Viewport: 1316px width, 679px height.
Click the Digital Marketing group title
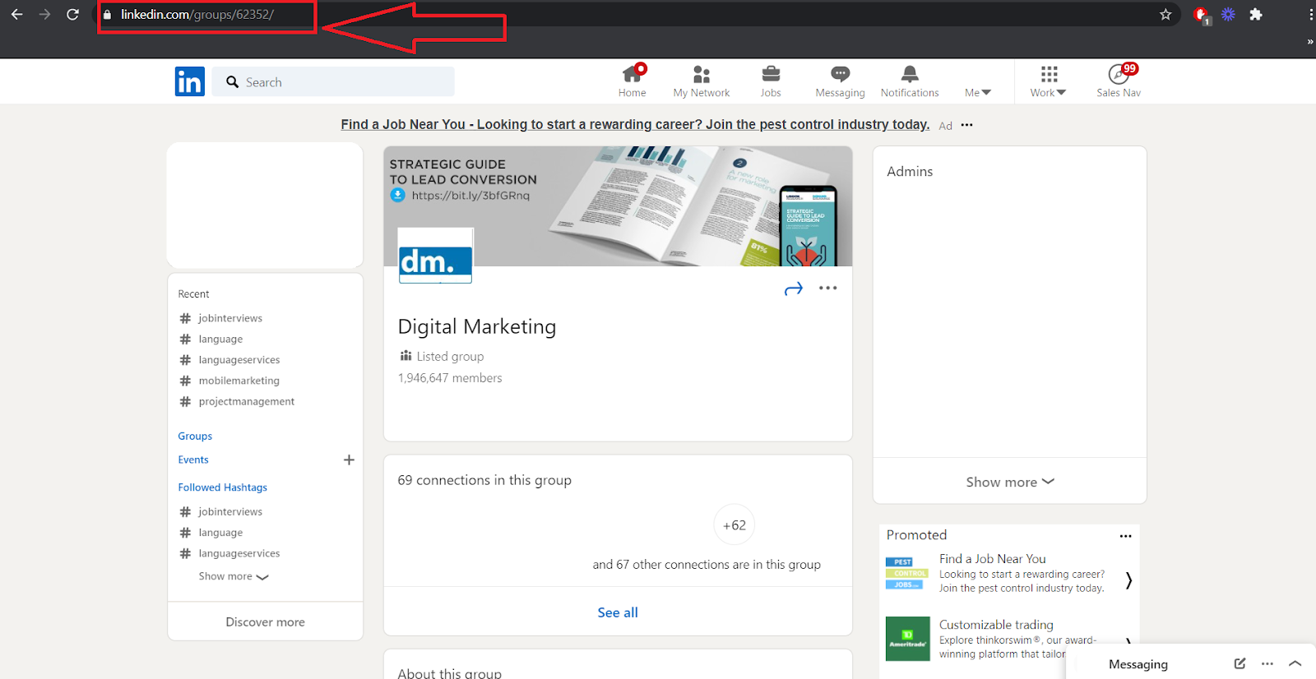[477, 326]
